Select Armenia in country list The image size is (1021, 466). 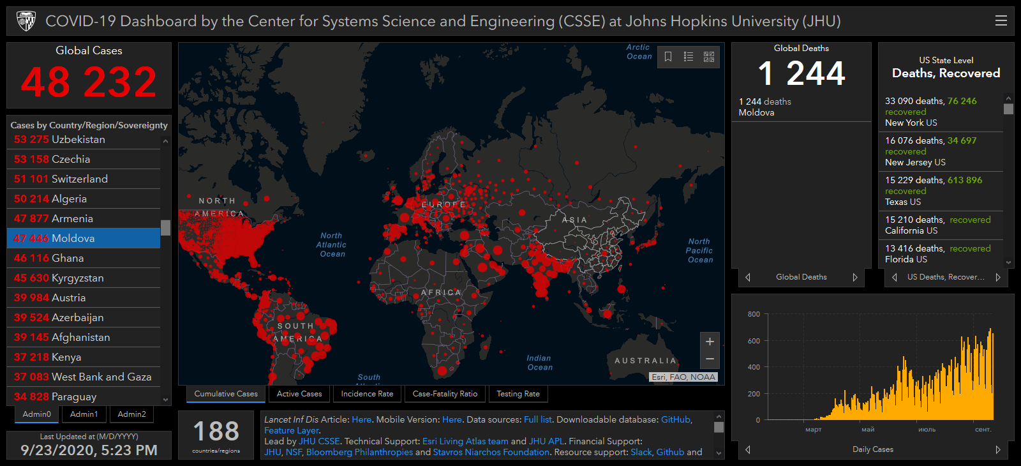click(84, 218)
